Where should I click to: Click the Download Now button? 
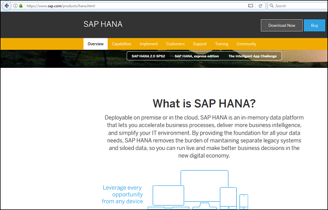pyautogui.click(x=282, y=26)
